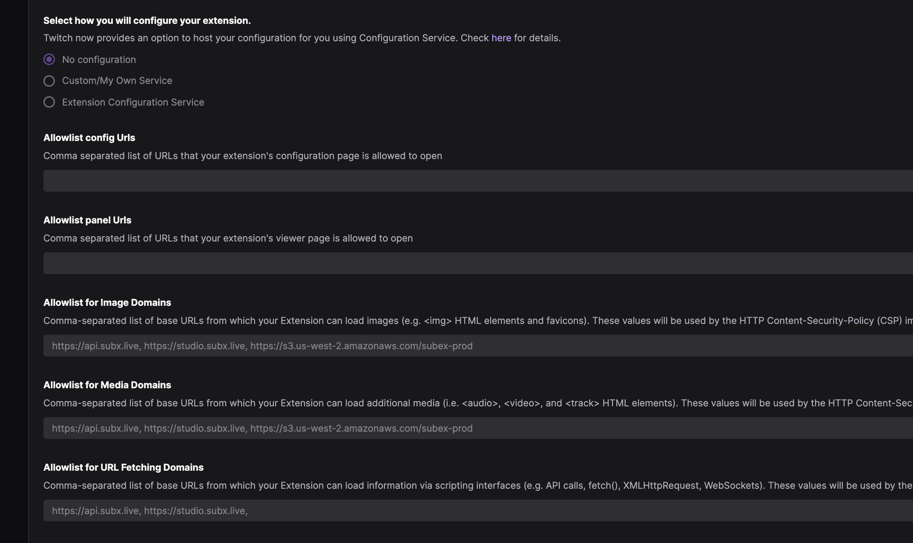Screen dimensions: 913x543
Task: Click the URL Fetching Domains input field
Action: coord(293,510)
